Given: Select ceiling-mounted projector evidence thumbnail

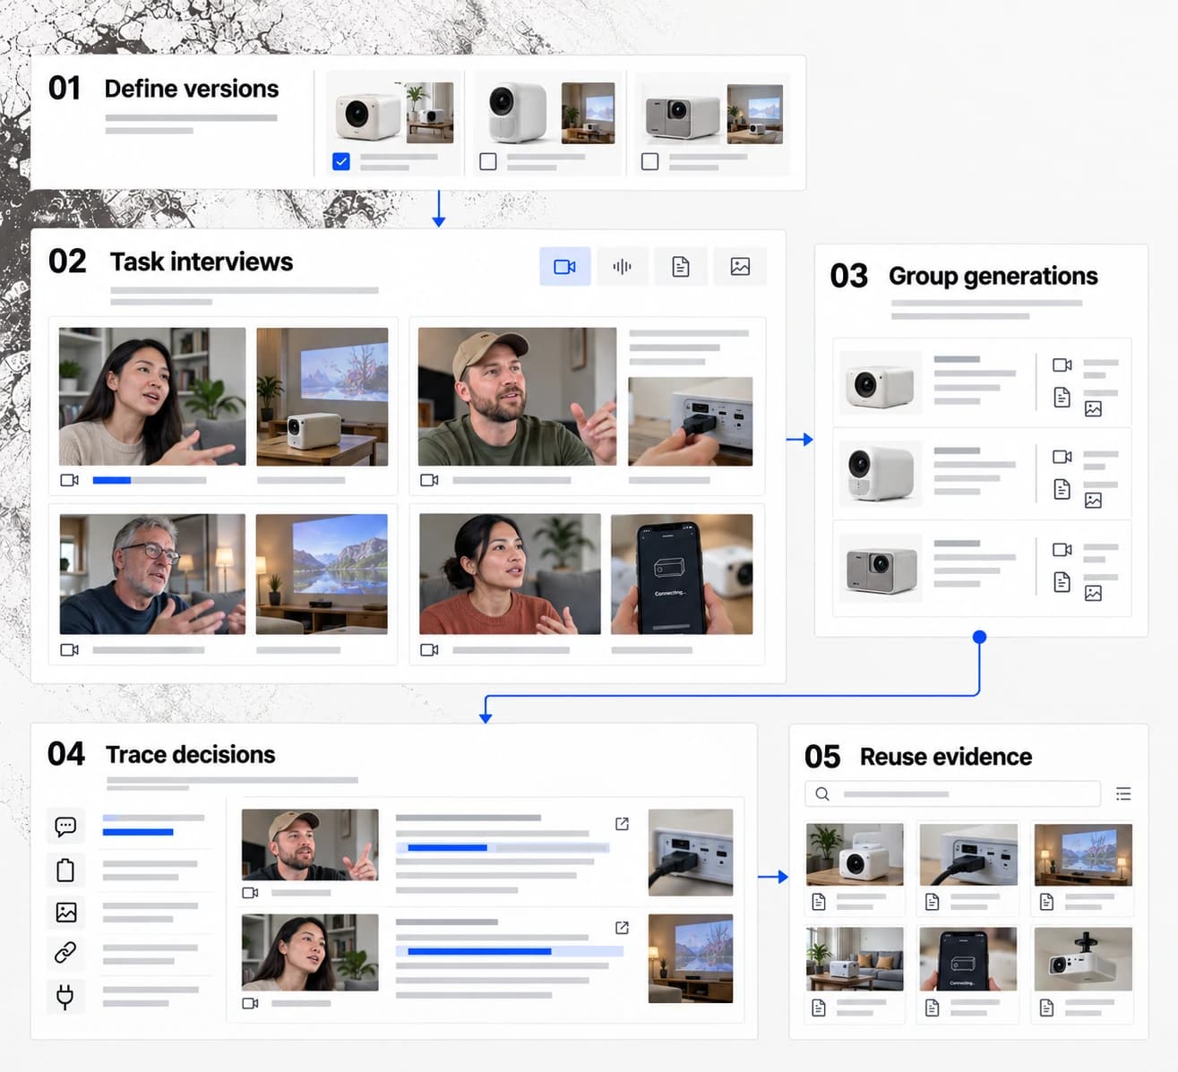Looking at the screenshot, I should pyautogui.click(x=1083, y=959).
